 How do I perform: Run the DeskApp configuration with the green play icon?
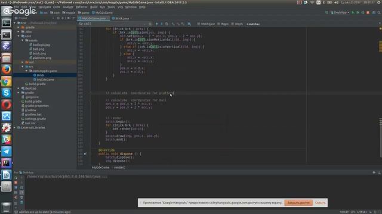point(353,12)
